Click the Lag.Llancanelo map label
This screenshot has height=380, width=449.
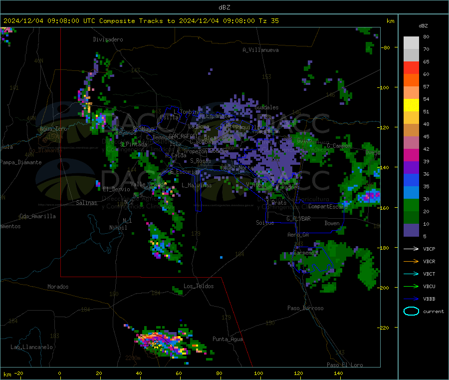(x=31, y=347)
